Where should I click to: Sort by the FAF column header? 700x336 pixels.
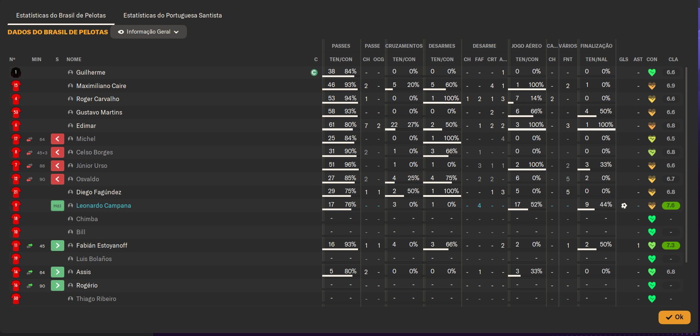click(x=479, y=59)
